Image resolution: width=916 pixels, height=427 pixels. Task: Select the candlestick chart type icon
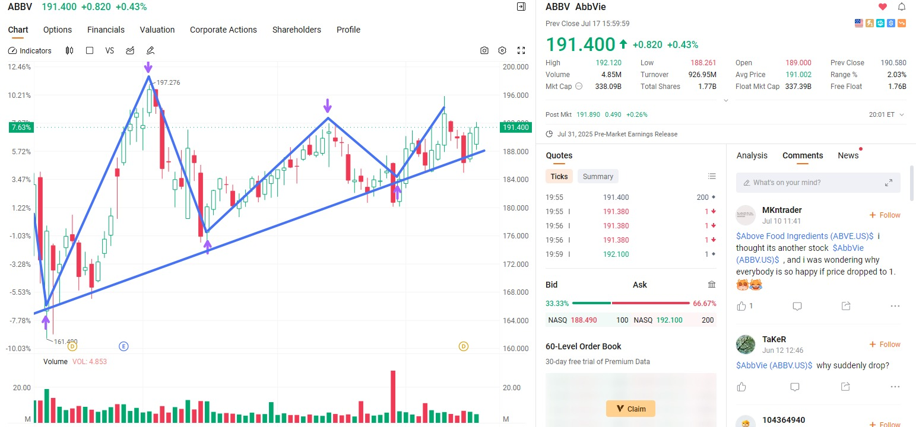coord(69,50)
